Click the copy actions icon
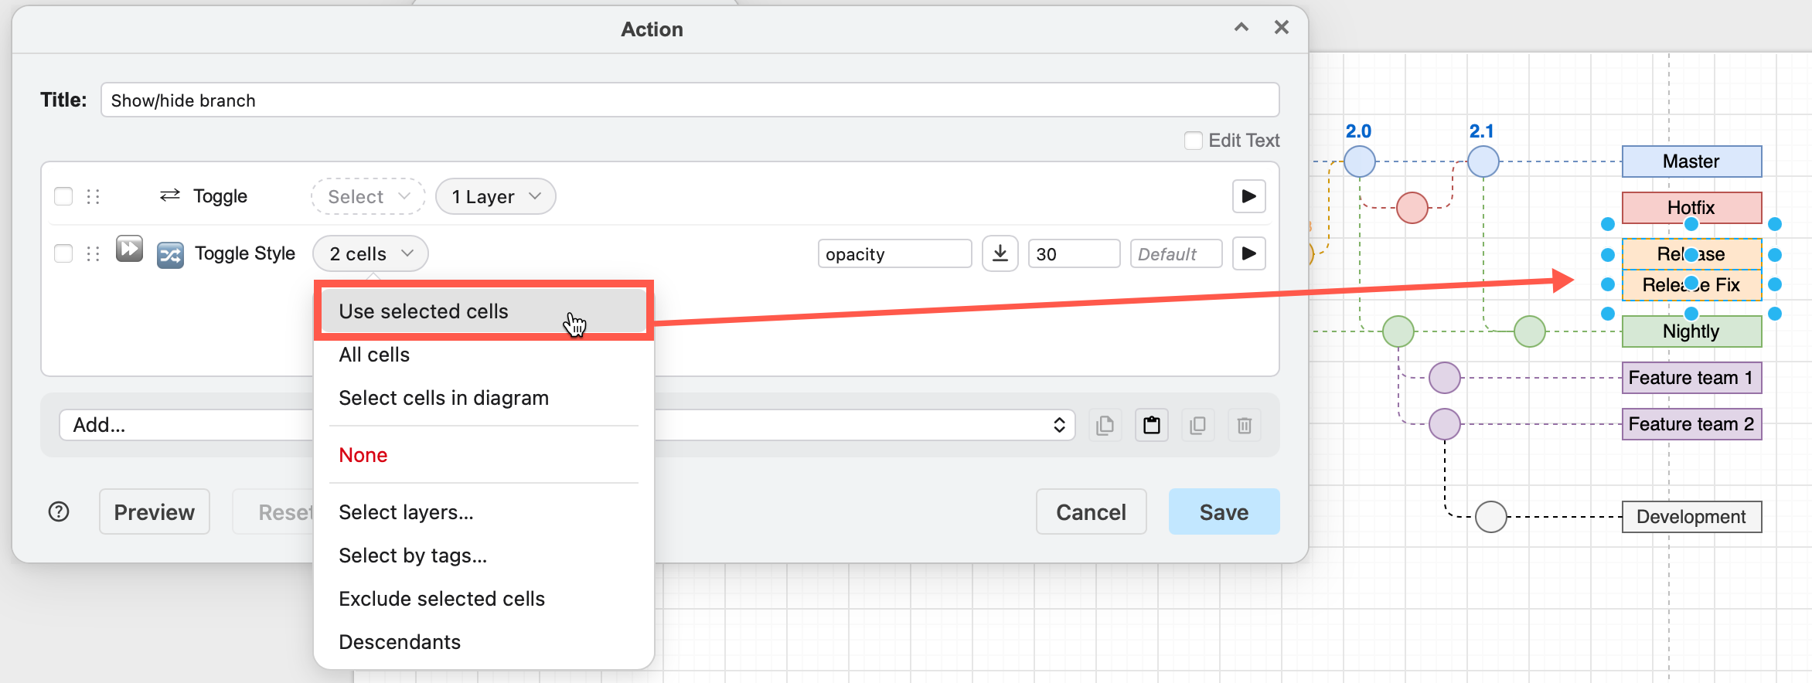1812x683 pixels. (x=1105, y=425)
